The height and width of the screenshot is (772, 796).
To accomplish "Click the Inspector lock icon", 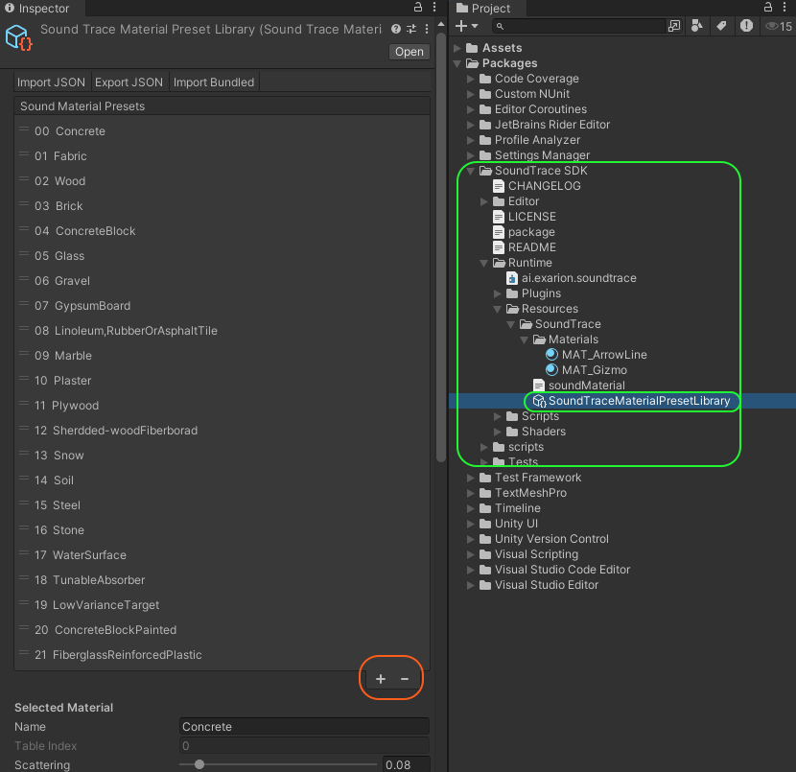I will coord(418,7).
